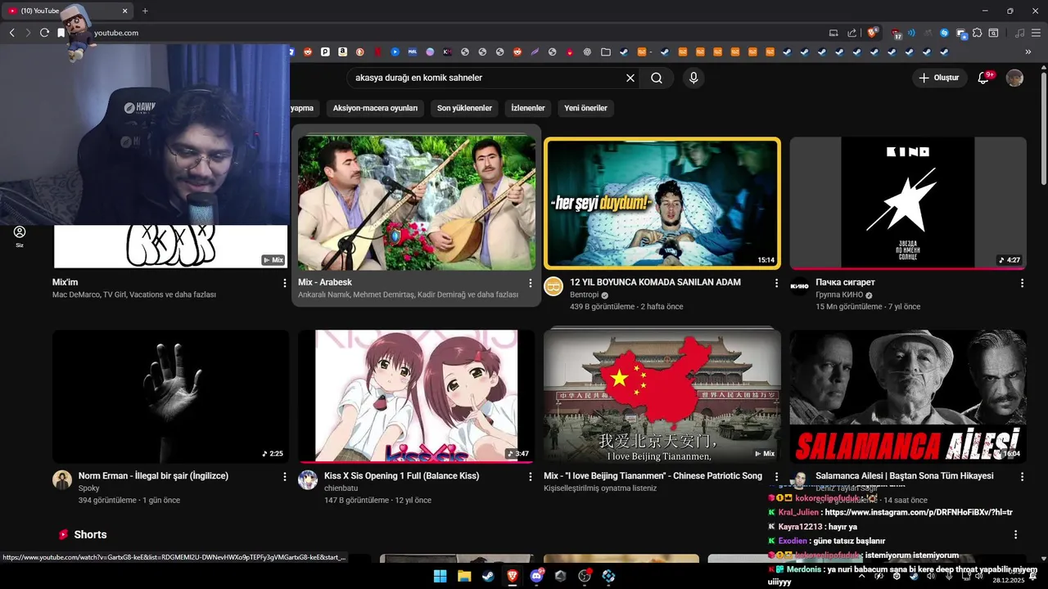Open options menu for Mix - Arabesk
The image size is (1048, 589).
tap(531, 283)
